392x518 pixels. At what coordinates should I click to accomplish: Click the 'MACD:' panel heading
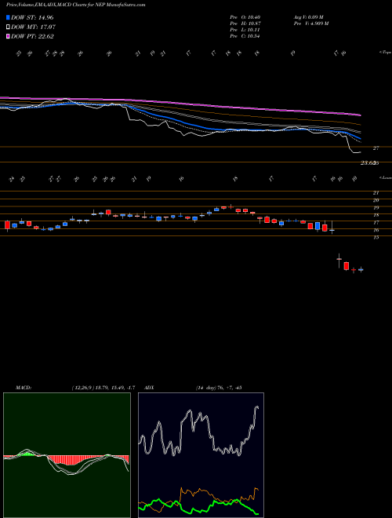[x=24, y=388]
